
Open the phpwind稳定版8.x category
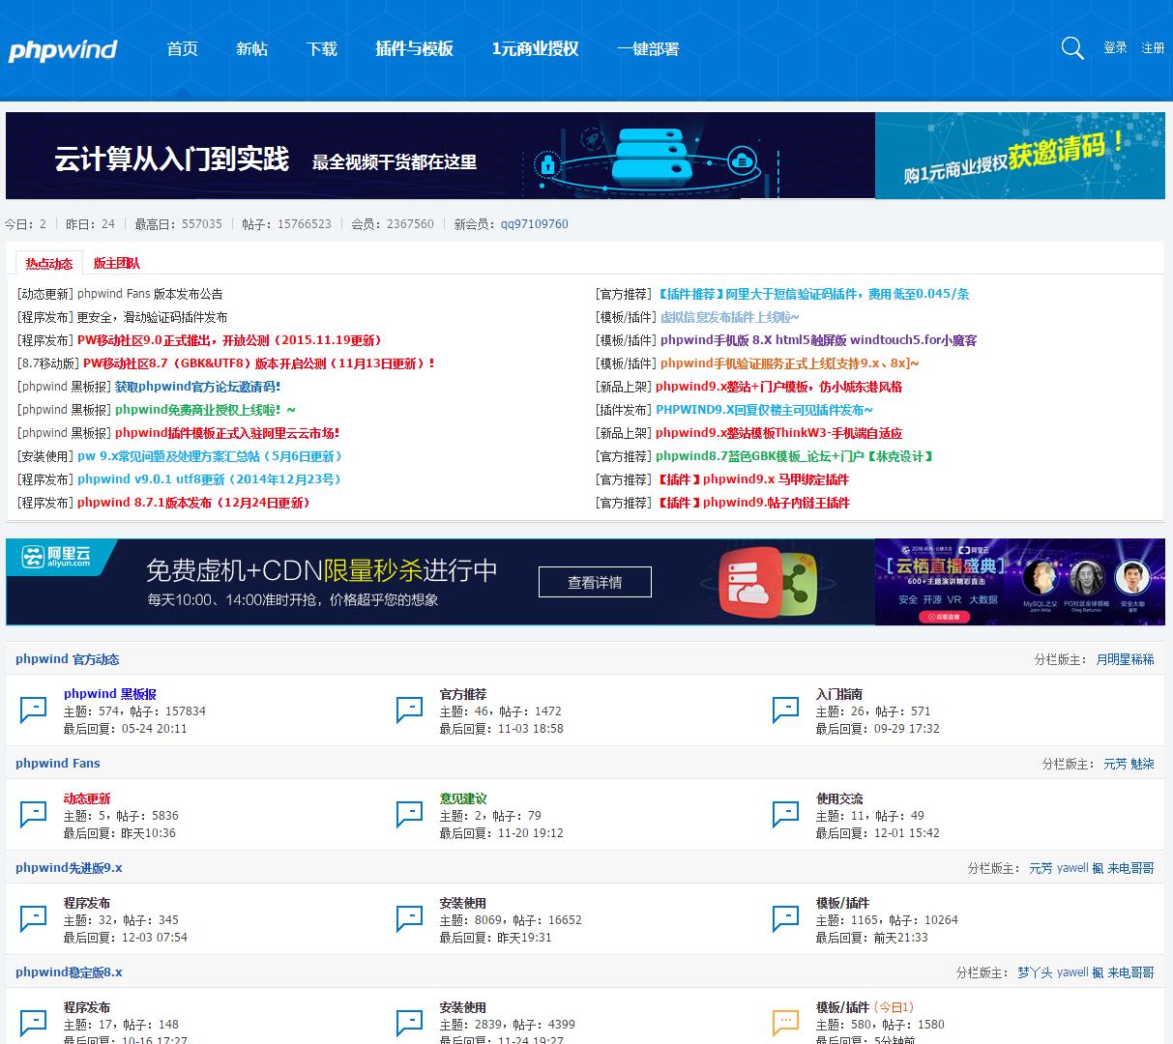69,972
